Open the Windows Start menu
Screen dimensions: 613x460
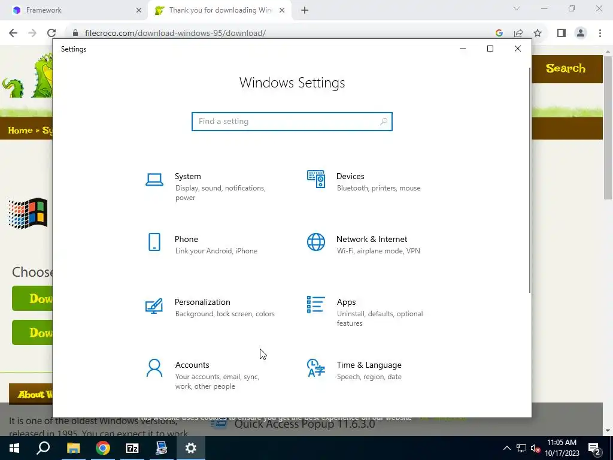pyautogui.click(x=14, y=448)
